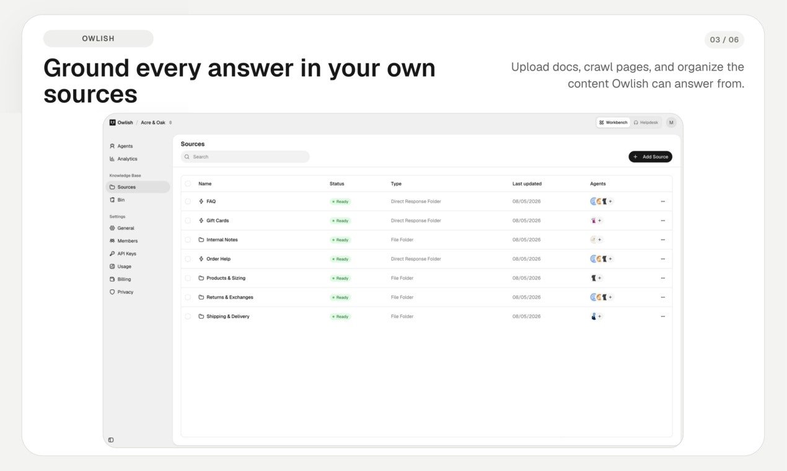Open the Returns & Exchanges folder

point(230,297)
